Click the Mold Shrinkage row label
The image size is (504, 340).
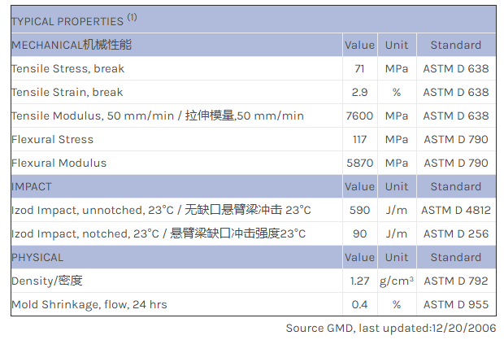[x=89, y=304]
